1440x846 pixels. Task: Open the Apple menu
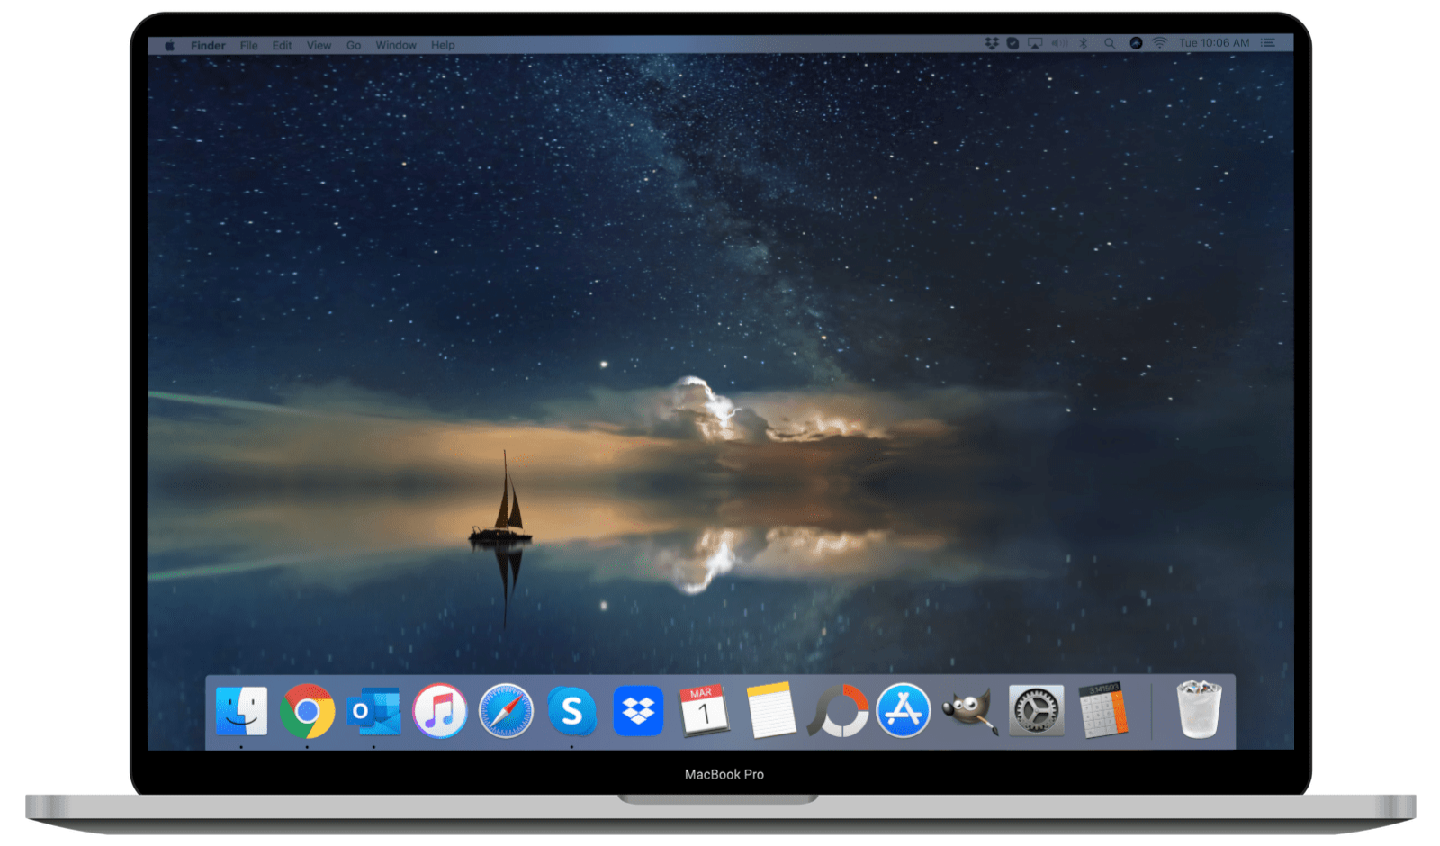pyautogui.click(x=168, y=44)
